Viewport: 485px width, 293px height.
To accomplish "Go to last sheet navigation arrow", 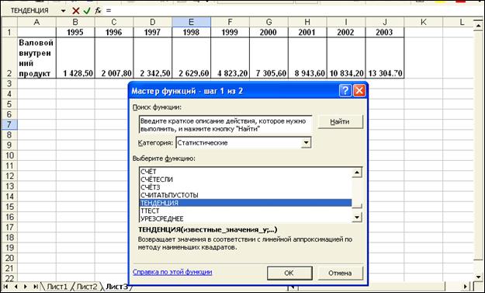I will point(36,287).
